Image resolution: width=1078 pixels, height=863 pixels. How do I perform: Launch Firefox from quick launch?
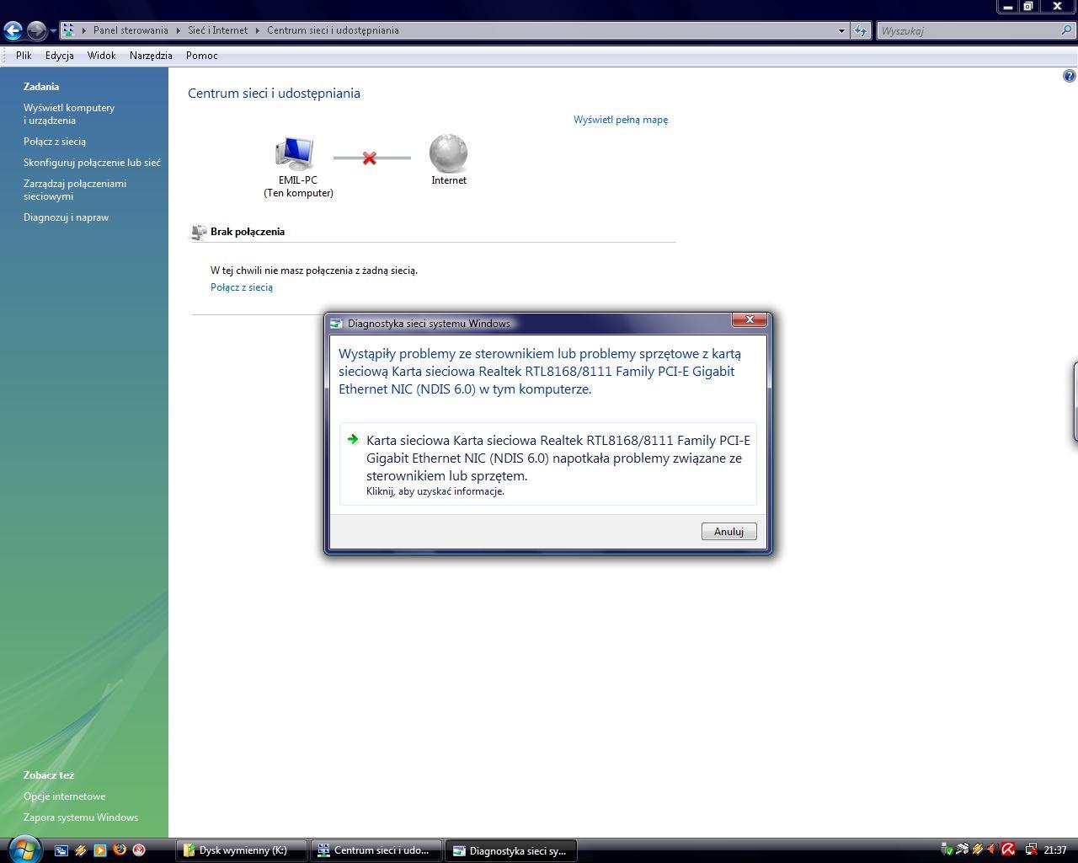(120, 850)
